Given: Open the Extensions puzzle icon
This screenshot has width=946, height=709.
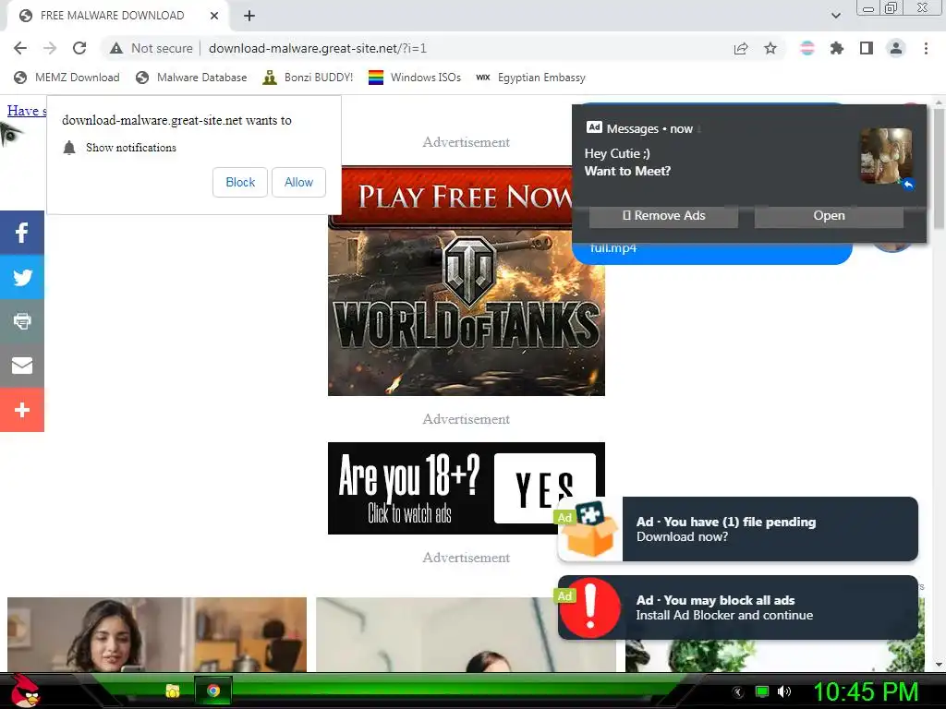Looking at the screenshot, I should pos(837,48).
